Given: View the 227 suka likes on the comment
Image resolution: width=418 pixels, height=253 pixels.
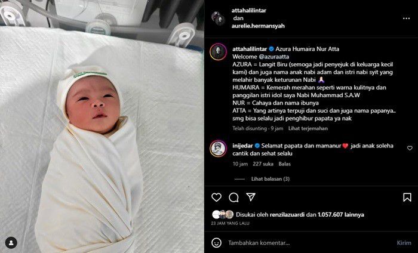Looking at the screenshot, I should click(263, 164).
